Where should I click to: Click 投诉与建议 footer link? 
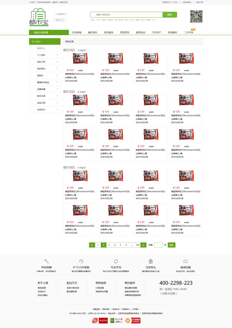(43, 295)
